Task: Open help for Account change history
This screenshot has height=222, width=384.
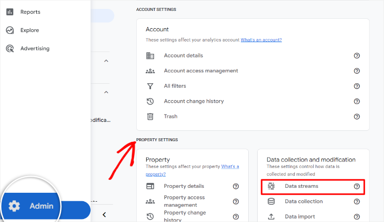Action: tap(357, 101)
